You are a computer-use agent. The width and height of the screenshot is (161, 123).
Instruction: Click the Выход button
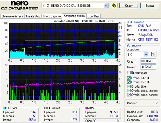click(x=149, y=5)
